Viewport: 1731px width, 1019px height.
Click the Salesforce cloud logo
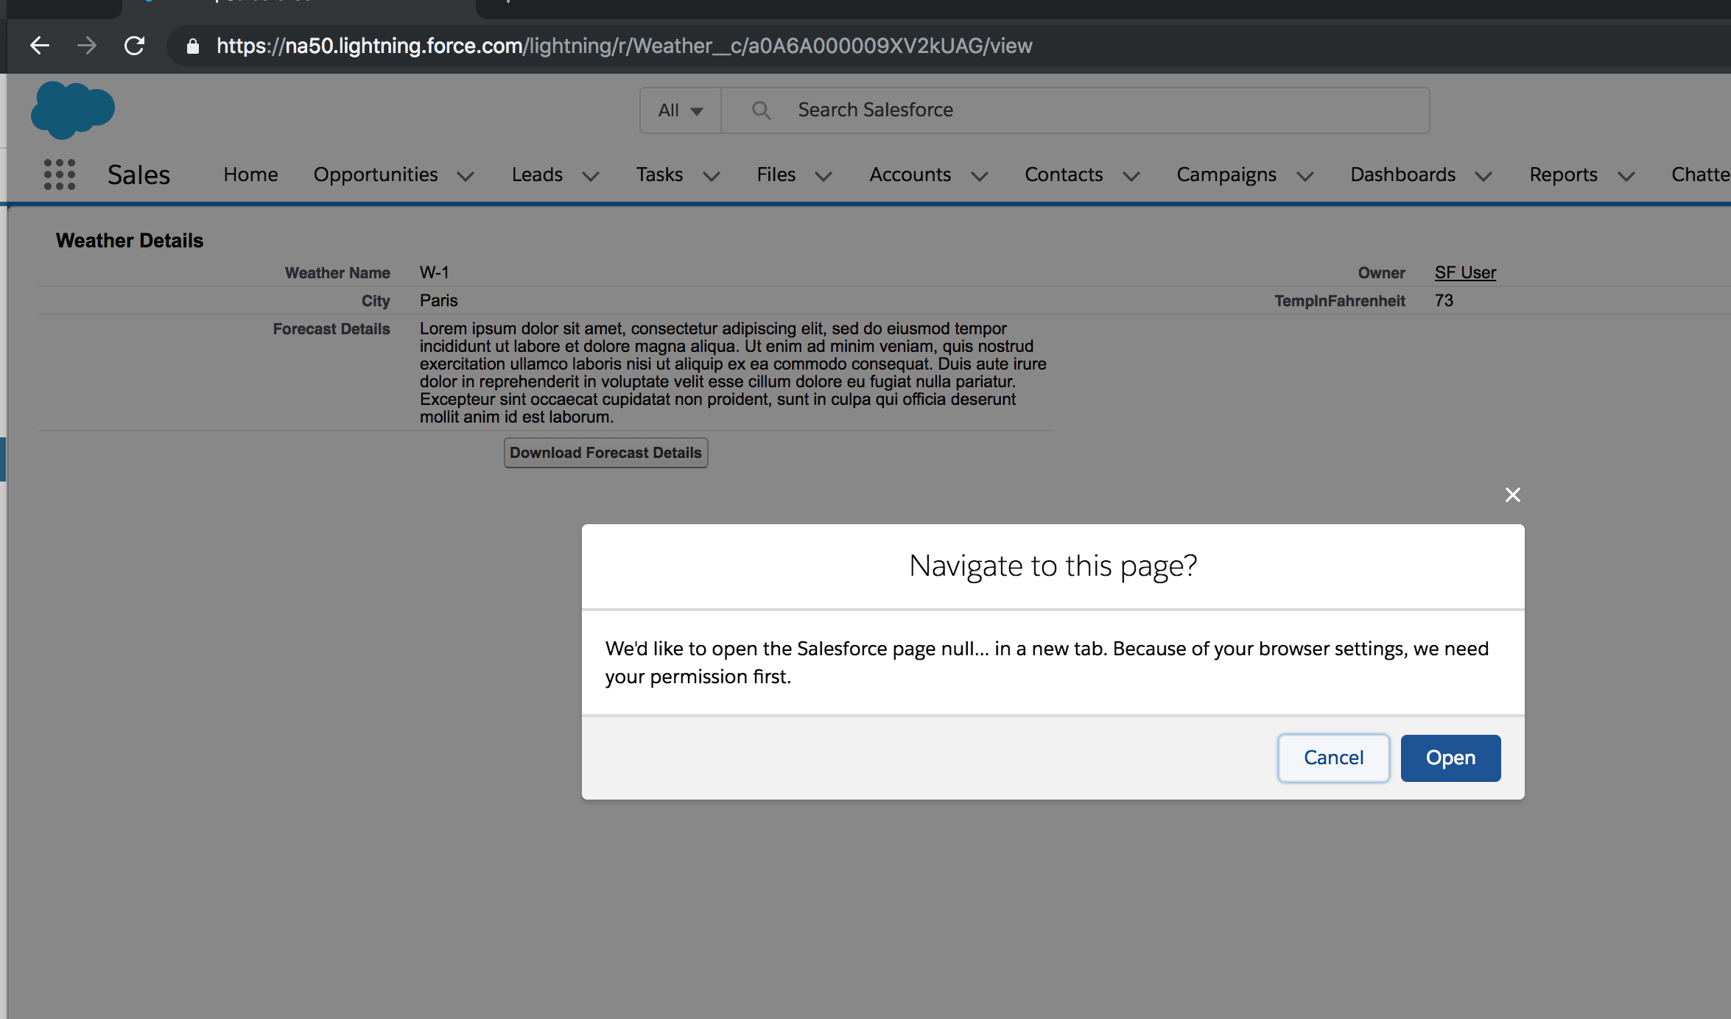72,109
